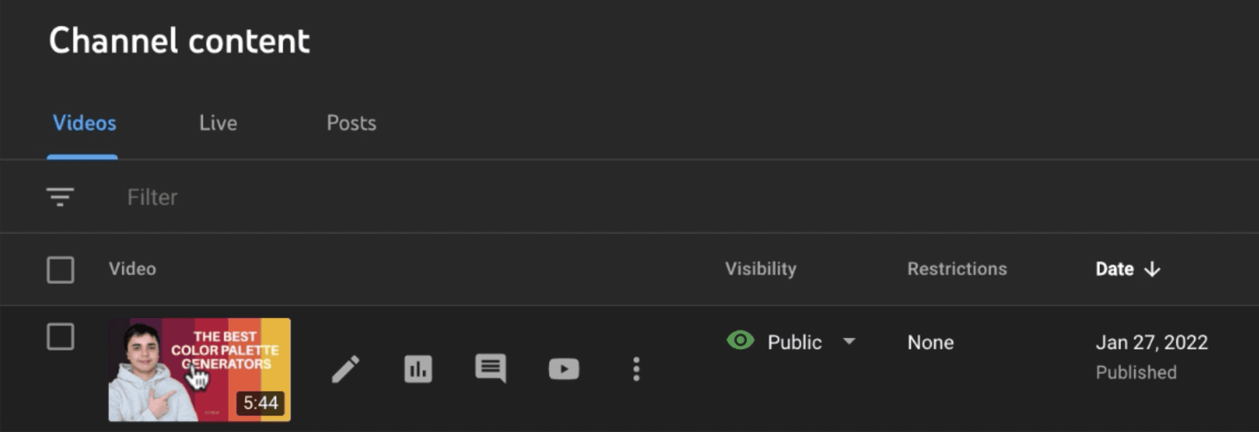Click into the Filter input field
Image resolution: width=1259 pixels, height=432 pixels.
tap(414, 198)
